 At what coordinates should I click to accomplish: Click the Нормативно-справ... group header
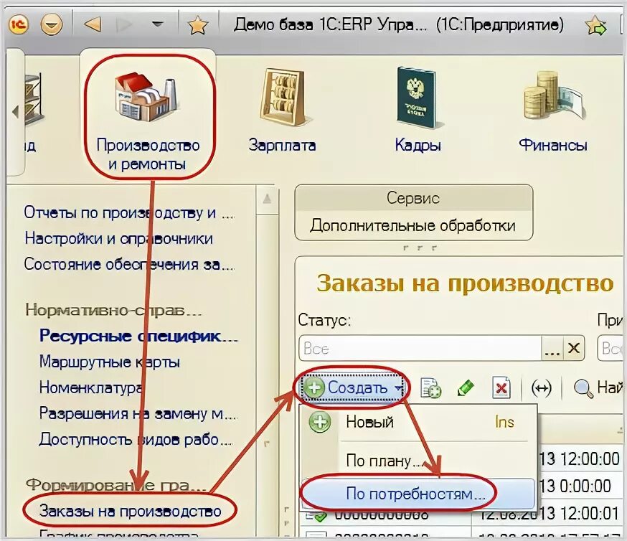click(113, 310)
